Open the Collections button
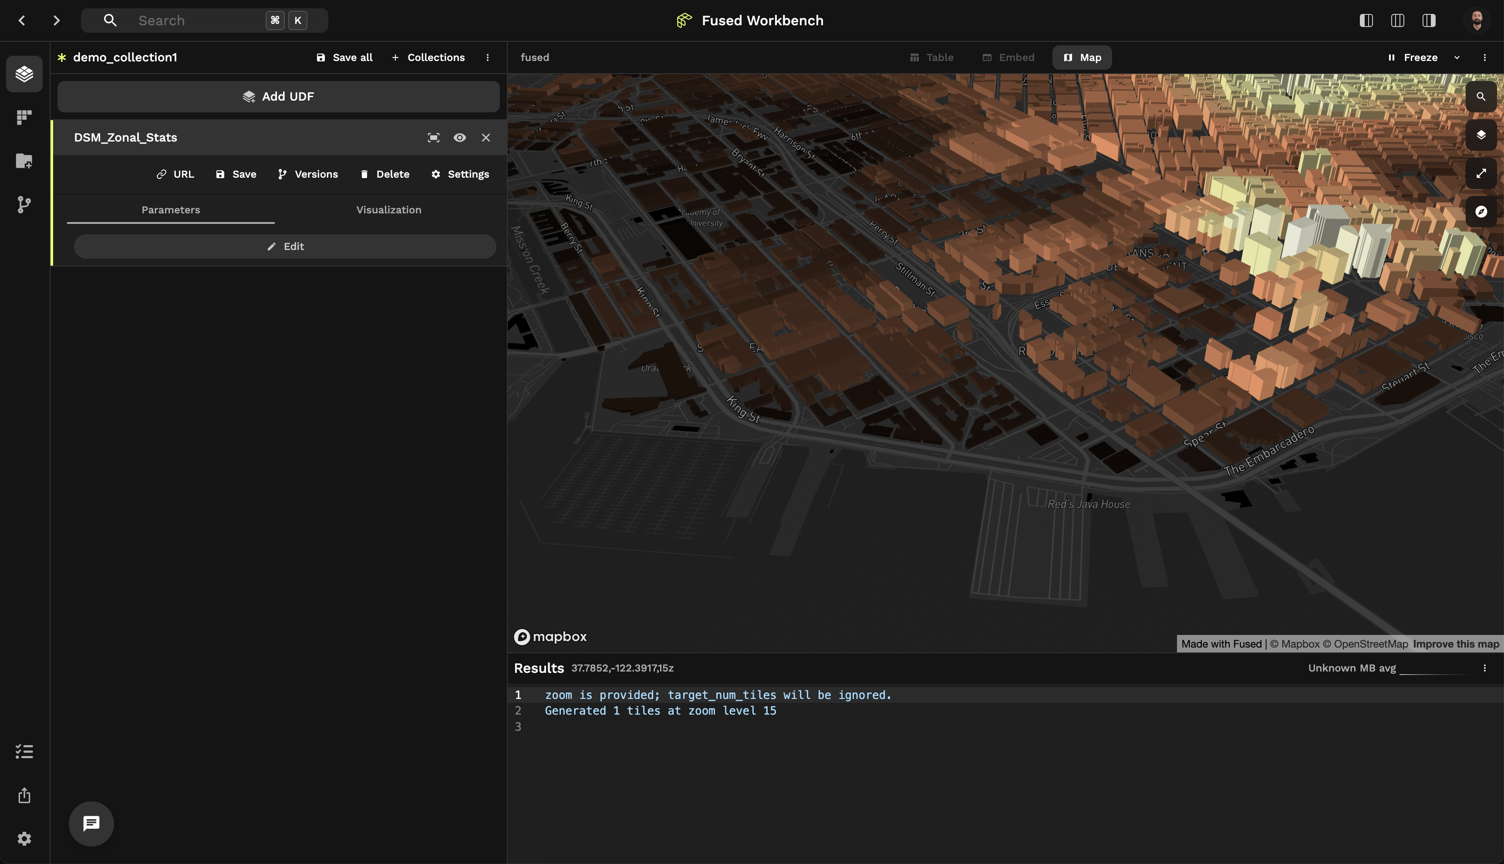 (x=428, y=57)
